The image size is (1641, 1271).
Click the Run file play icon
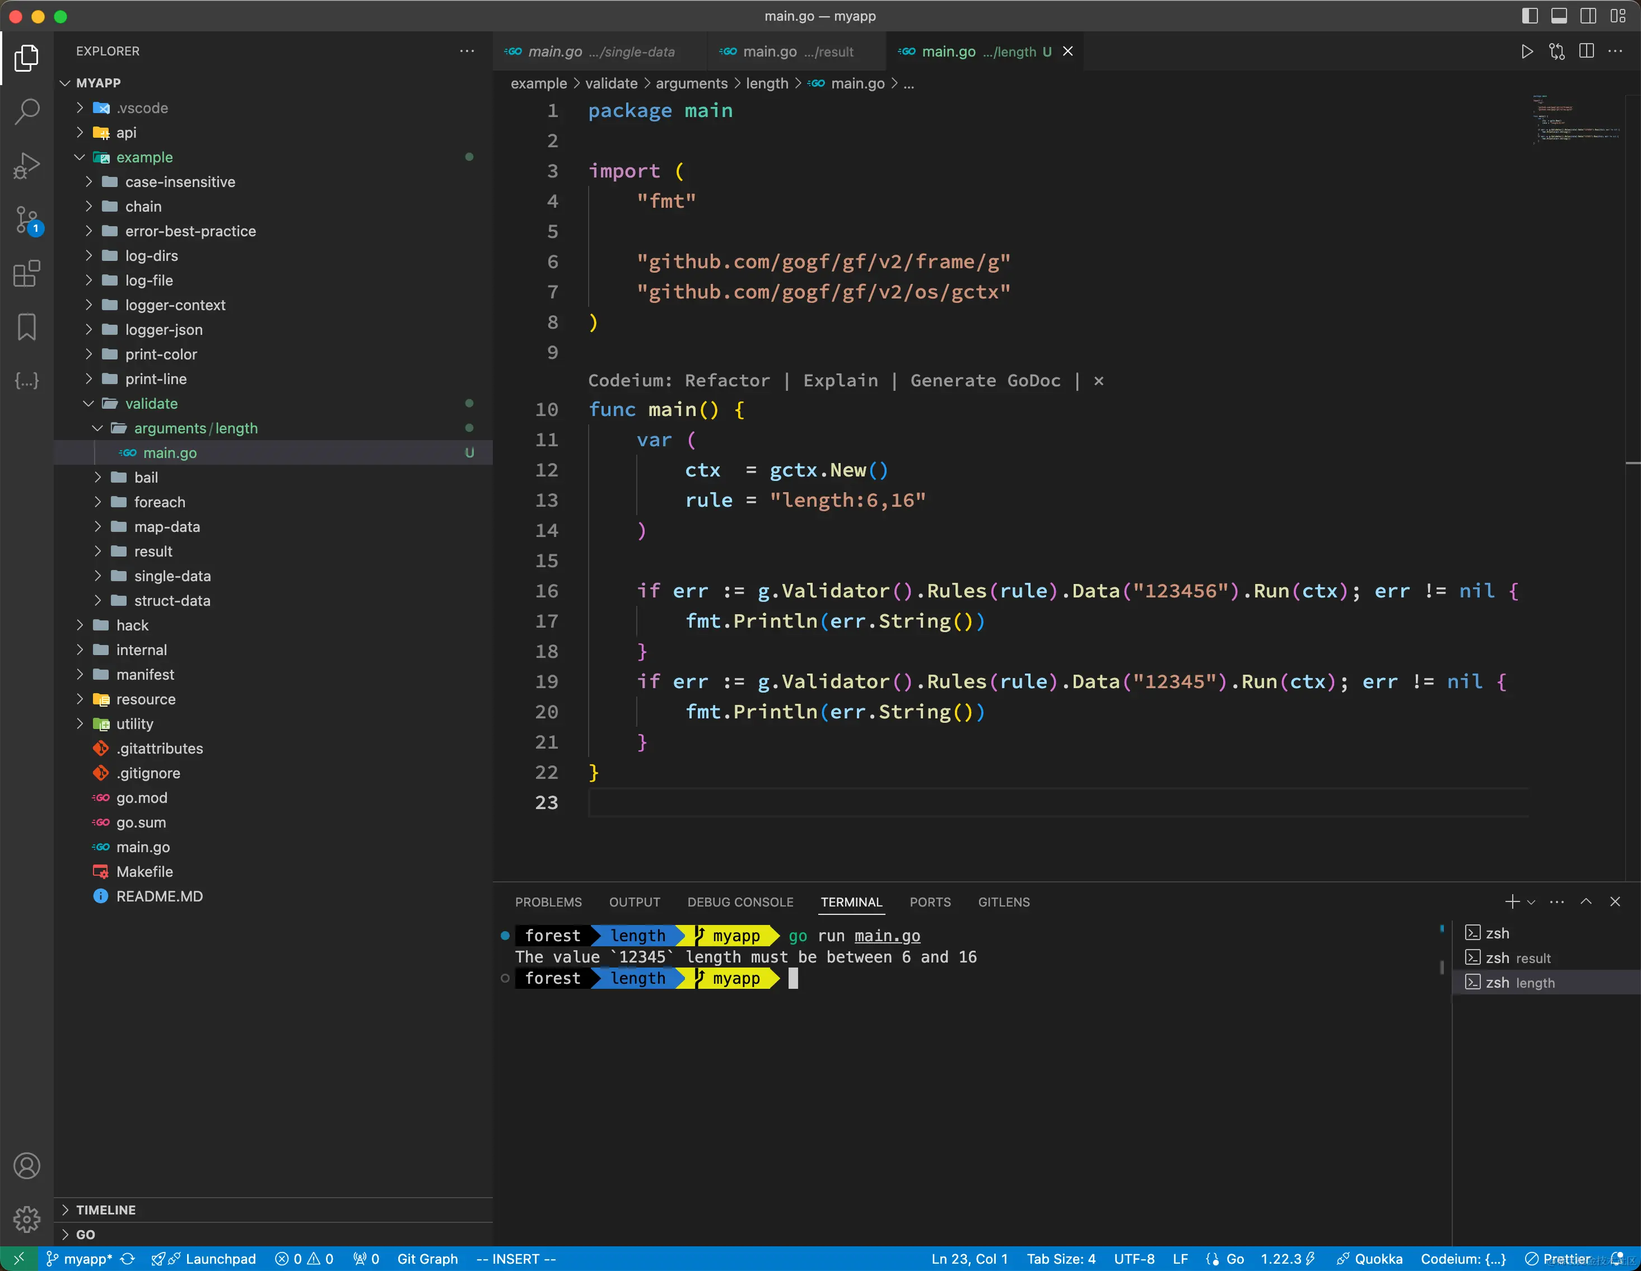click(x=1527, y=51)
